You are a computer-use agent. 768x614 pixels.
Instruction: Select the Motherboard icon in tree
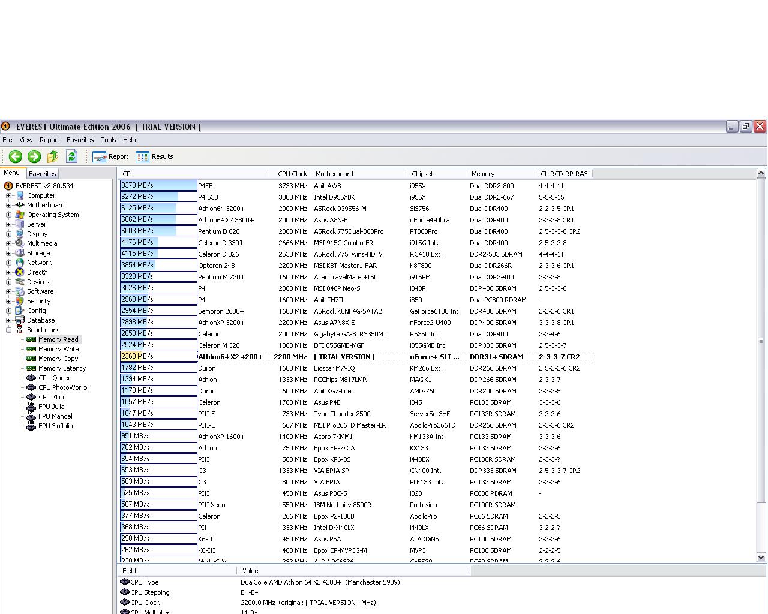pos(20,205)
